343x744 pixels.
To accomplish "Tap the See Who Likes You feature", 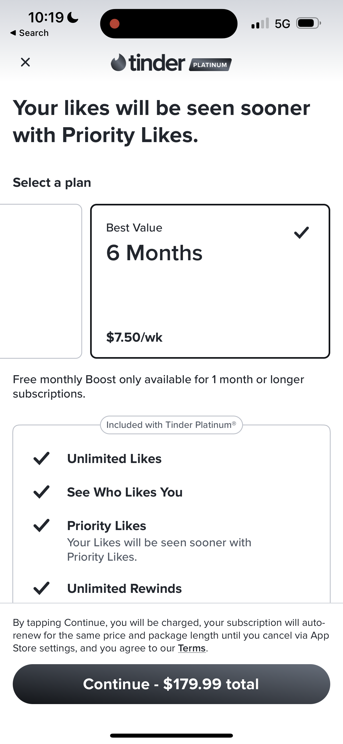I will tap(125, 492).
